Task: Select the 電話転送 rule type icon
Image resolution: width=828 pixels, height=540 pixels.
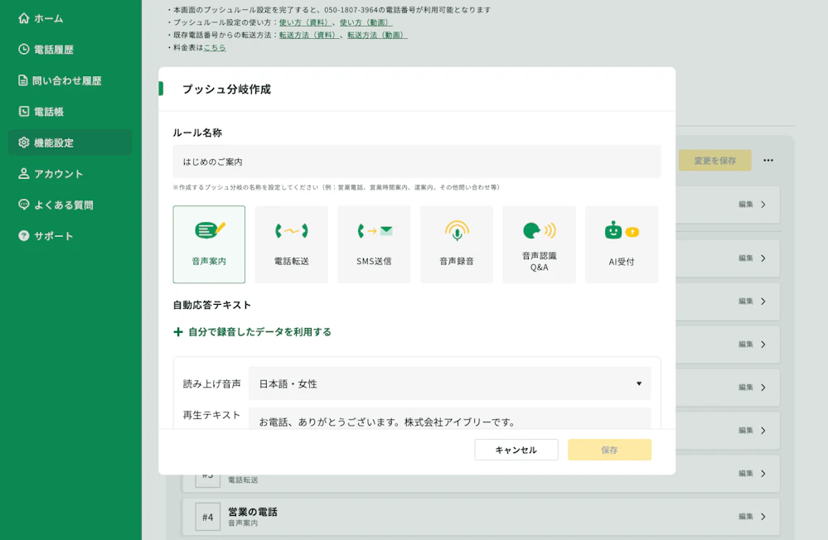Action: tap(291, 244)
